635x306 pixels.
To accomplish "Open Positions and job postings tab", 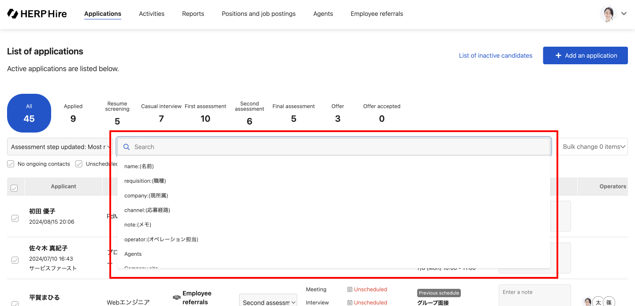I will point(258,14).
